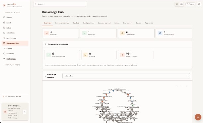The width and height of the screenshot is (203, 123).
Task: Open the Culture section
Action: tap(9, 48)
